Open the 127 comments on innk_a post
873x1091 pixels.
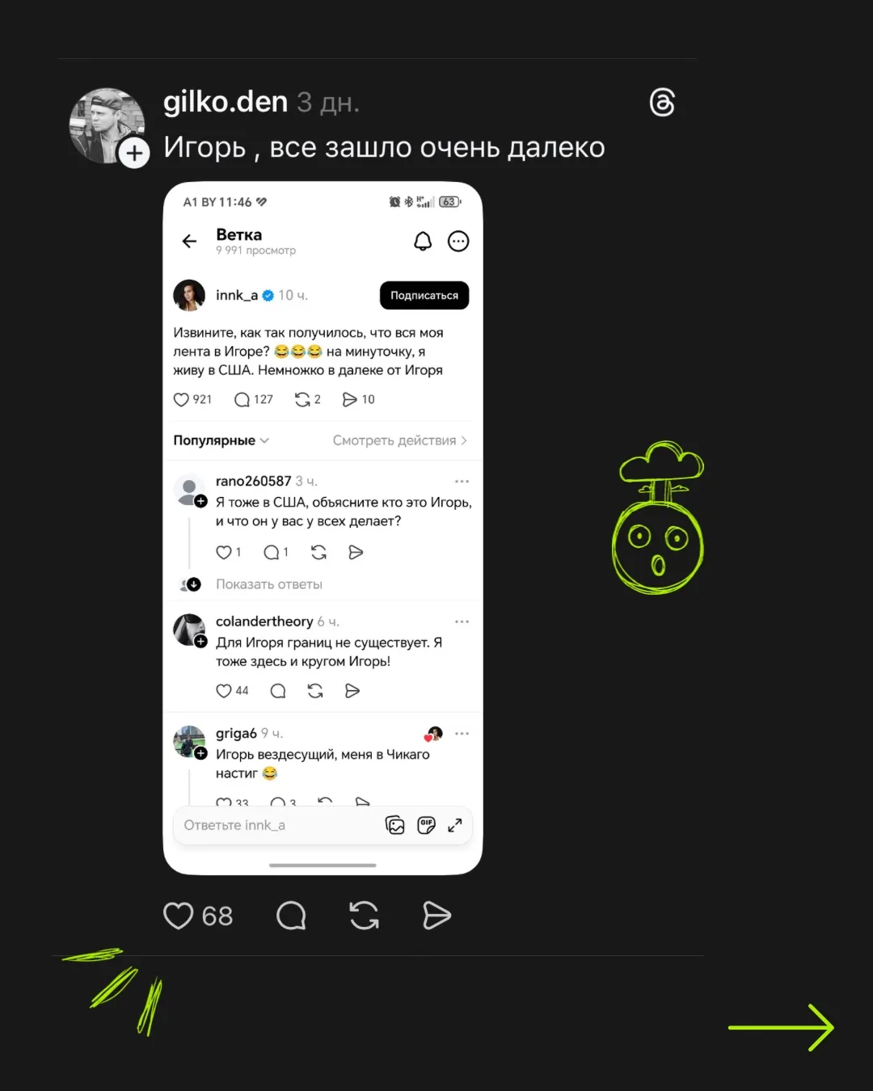tap(253, 399)
